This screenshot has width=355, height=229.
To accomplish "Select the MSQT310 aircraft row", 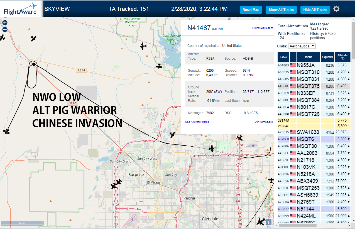I will (314, 72).
